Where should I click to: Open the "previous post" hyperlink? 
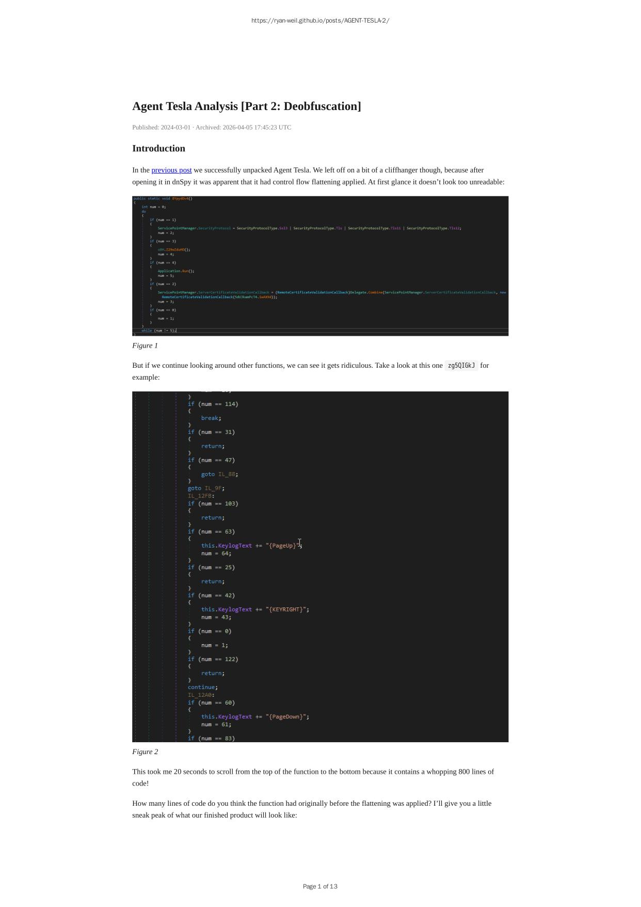171,170
